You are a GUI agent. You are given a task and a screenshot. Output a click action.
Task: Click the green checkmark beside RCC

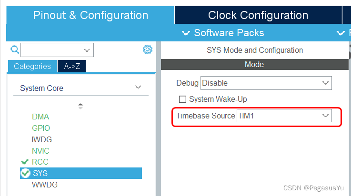point(25,162)
